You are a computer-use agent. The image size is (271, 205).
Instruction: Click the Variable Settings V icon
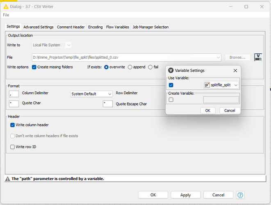[171, 71]
